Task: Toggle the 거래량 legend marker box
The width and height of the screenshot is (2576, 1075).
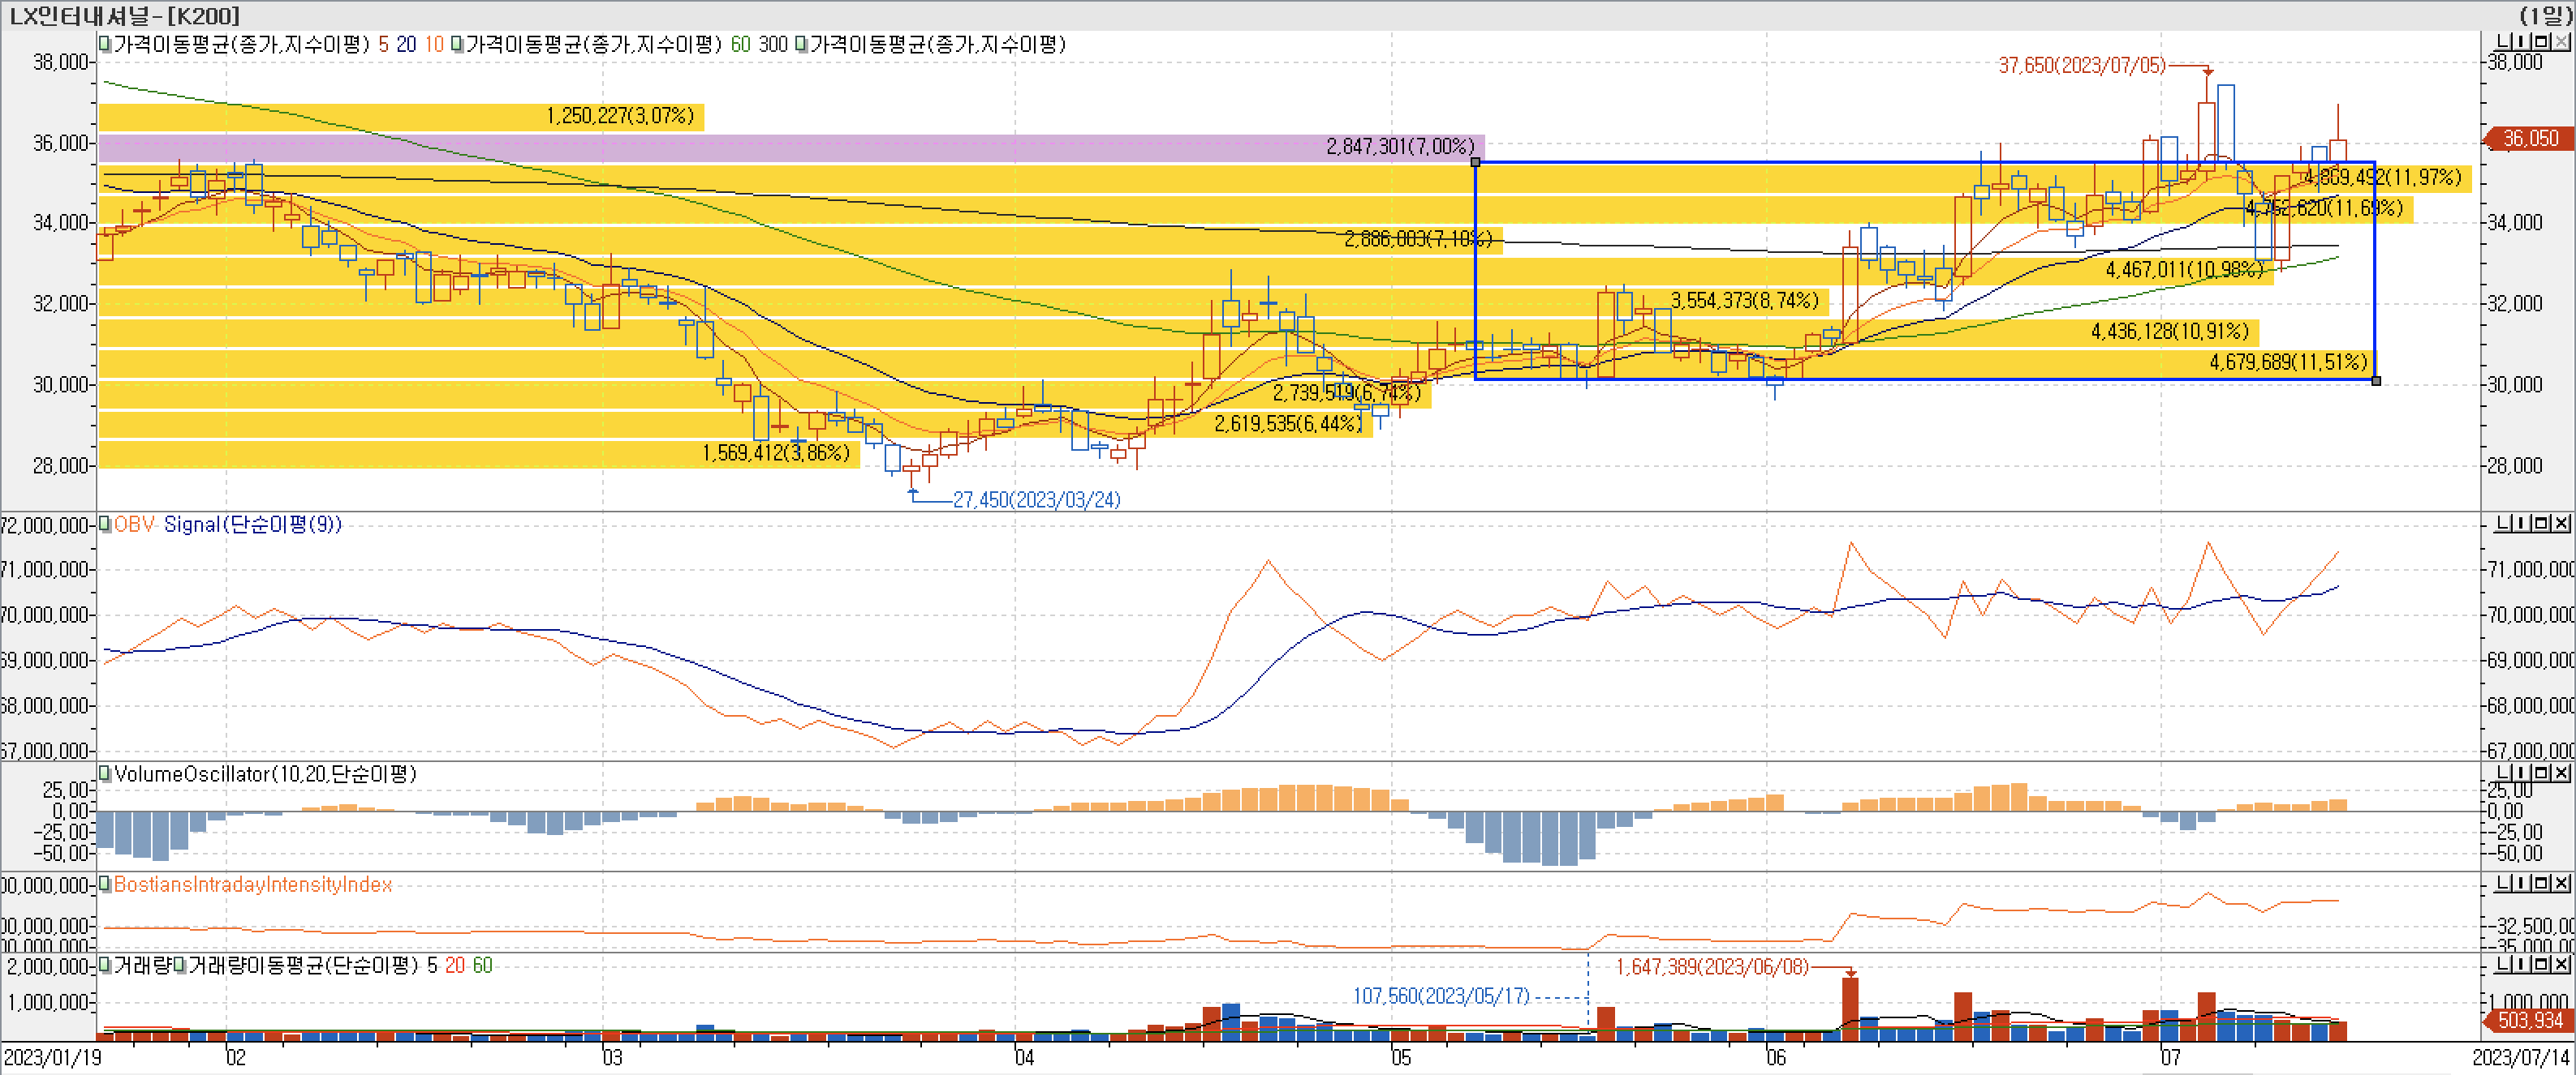Action: pos(105,965)
